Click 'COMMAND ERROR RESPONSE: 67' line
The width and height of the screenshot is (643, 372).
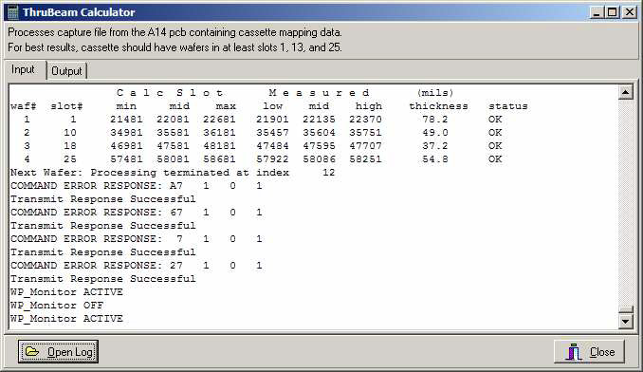pyautogui.click(x=137, y=212)
